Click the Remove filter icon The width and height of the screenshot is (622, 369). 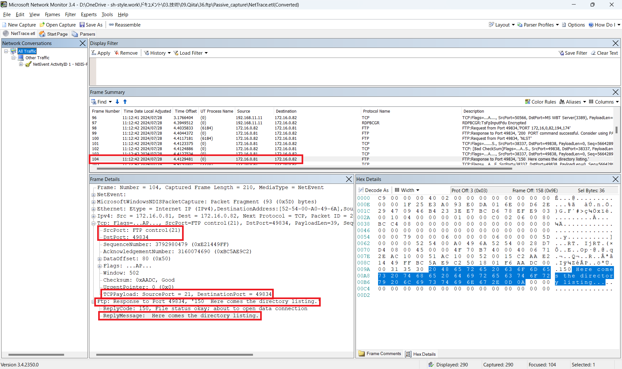click(x=117, y=53)
